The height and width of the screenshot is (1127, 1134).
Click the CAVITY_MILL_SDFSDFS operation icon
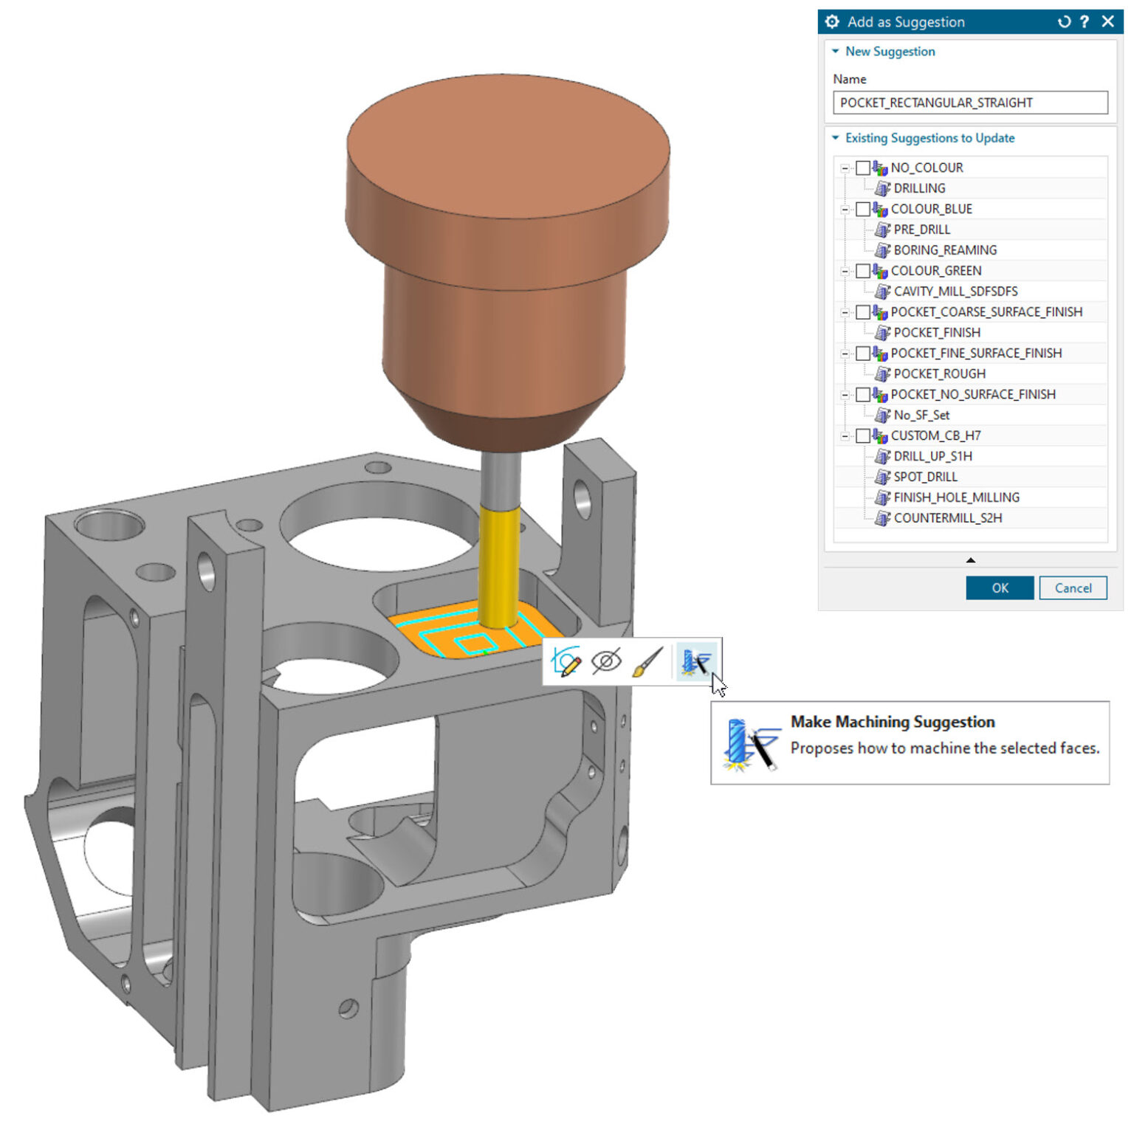[882, 292]
